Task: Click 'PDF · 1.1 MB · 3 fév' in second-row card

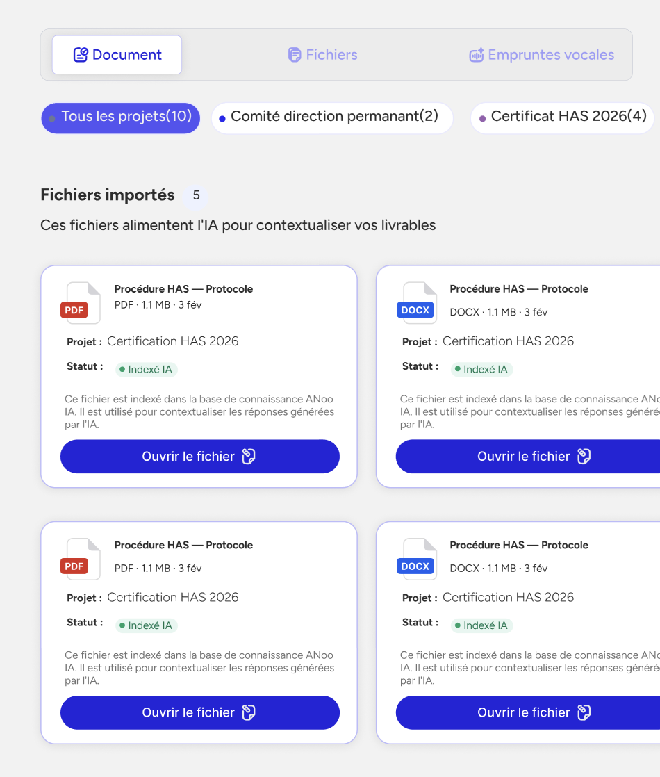Action: click(x=158, y=569)
